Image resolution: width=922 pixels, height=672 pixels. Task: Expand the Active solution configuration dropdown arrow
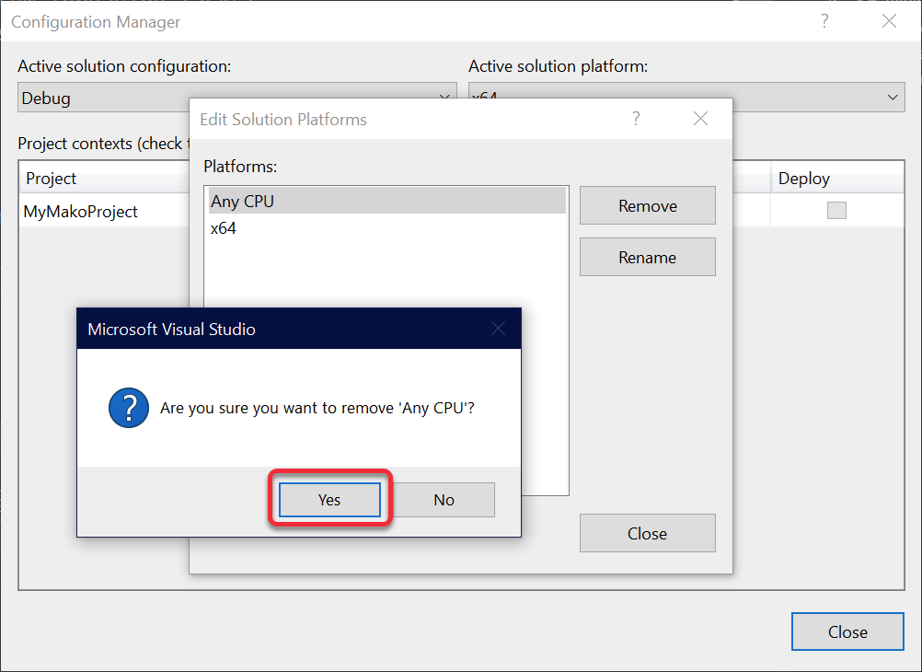pos(445,98)
